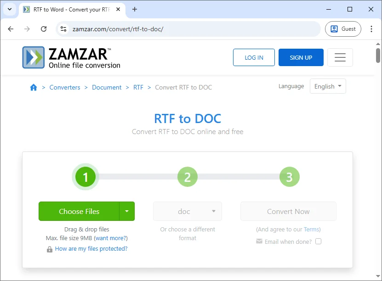Image resolution: width=382 pixels, height=281 pixels.
Task: Reload the page
Action: [x=44, y=28]
